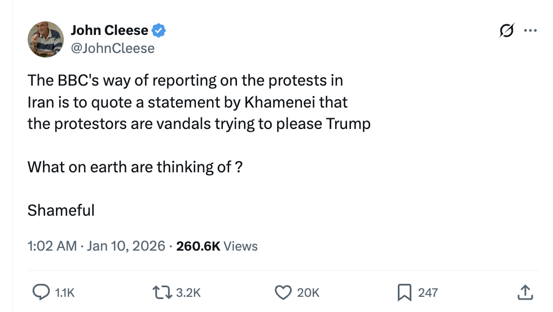Click the John Cleese display name
This screenshot has width=553, height=312.
click(109, 31)
